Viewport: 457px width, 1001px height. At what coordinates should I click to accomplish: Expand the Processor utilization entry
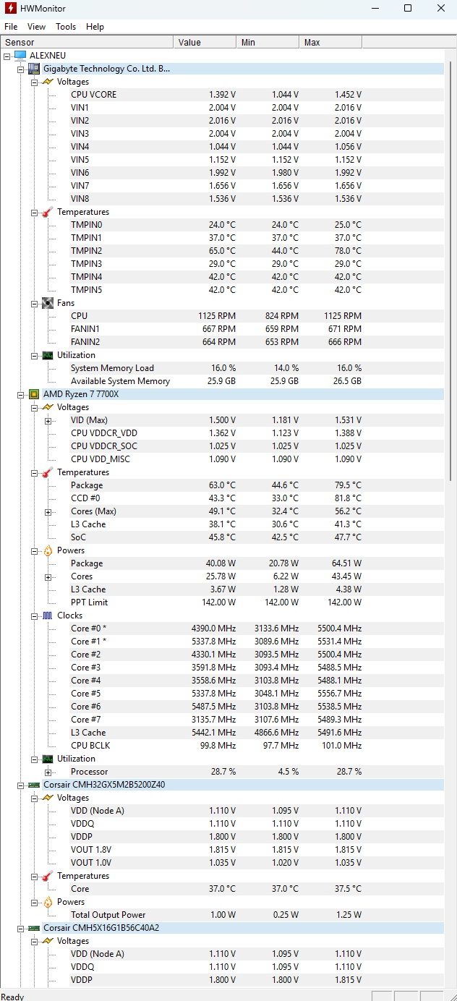(48, 772)
